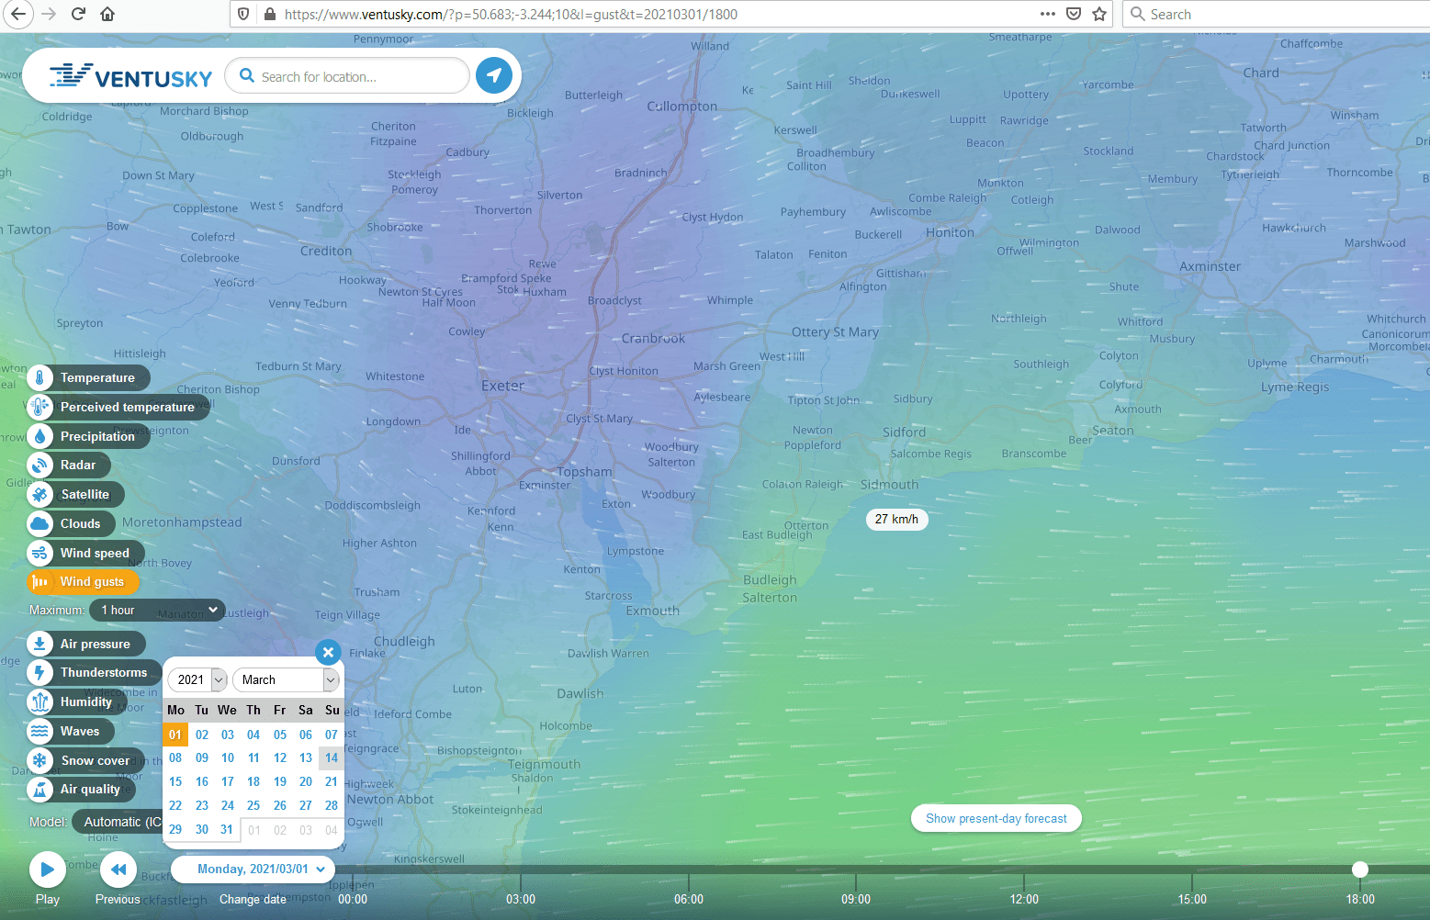This screenshot has height=920, width=1430.
Task: Select day 14 in the calendar
Action: pyautogui.click(x=332, y=757)
